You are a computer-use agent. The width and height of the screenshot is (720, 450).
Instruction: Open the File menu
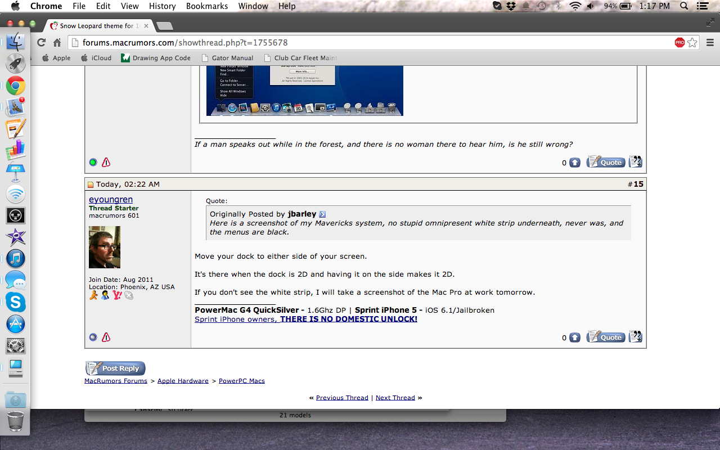coord(79,6)
